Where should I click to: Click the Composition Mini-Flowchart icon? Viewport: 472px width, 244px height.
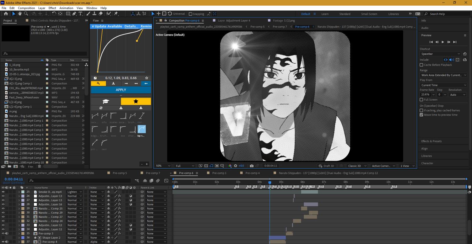coord(137,181)
